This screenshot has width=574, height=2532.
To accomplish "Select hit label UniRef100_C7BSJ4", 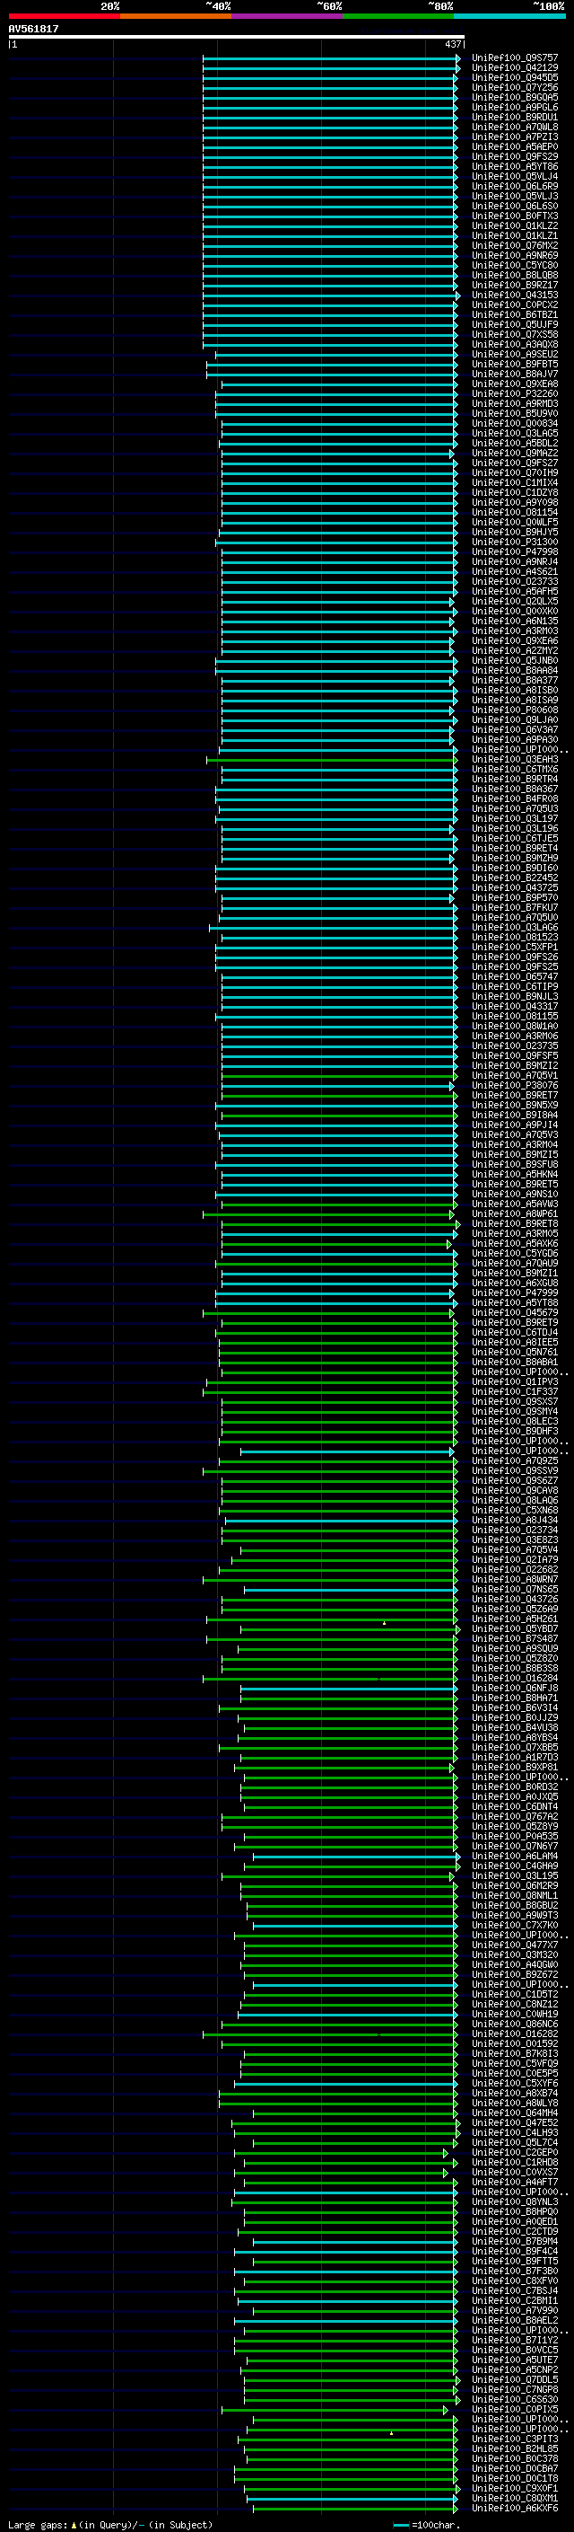I will (514, 2290).
